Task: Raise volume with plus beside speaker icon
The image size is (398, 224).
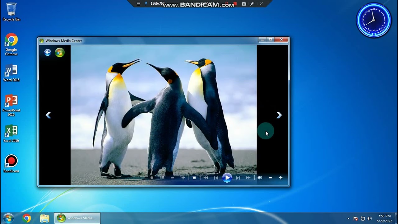Action: point(281,178)
